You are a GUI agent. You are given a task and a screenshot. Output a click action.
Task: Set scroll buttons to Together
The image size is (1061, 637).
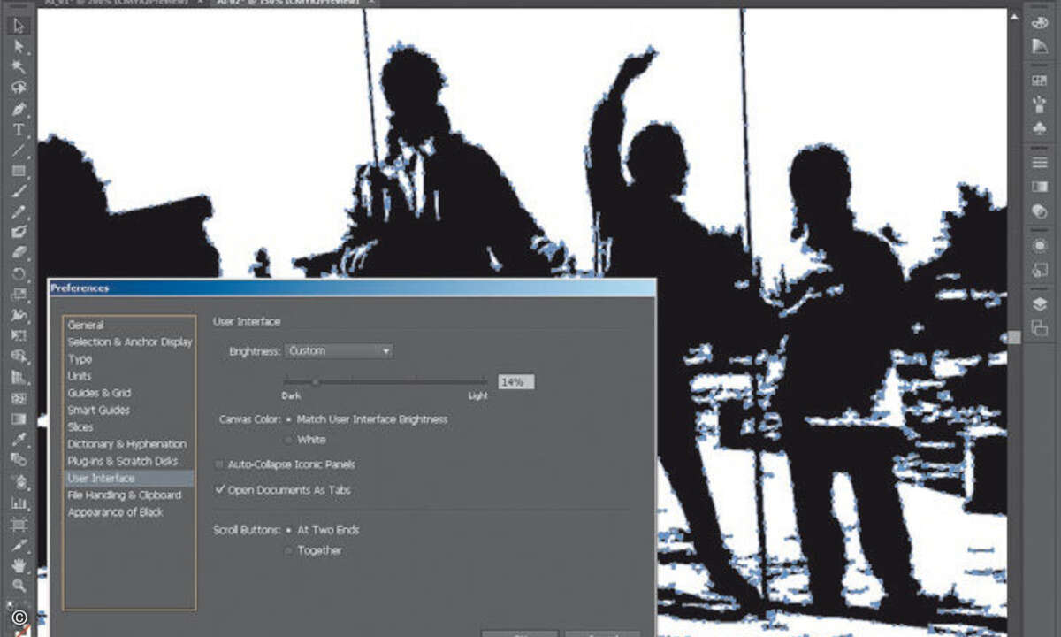pos(288,550)
